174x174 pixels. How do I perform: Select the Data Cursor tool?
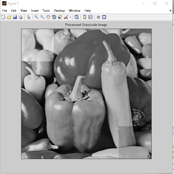tap(60, 17)
